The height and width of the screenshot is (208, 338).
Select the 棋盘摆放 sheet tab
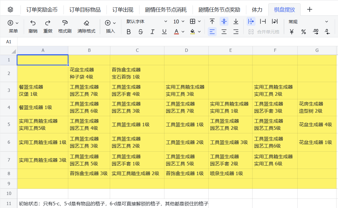coord(284,10)
